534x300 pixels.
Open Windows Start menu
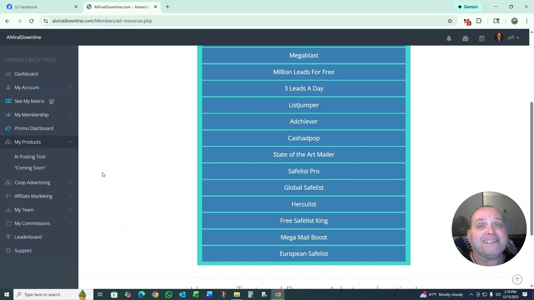tap(6, 295)
